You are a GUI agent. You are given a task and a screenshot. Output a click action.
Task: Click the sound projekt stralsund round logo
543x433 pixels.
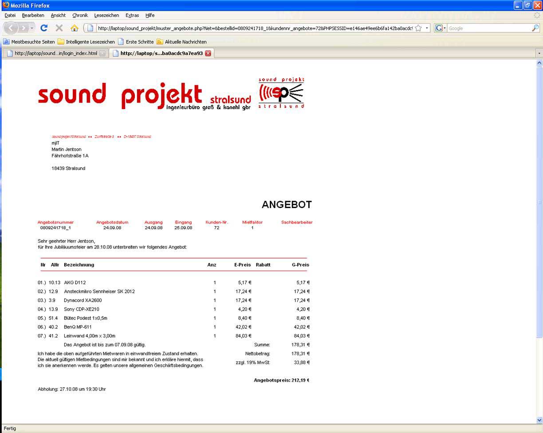click(x=281, y=93)
